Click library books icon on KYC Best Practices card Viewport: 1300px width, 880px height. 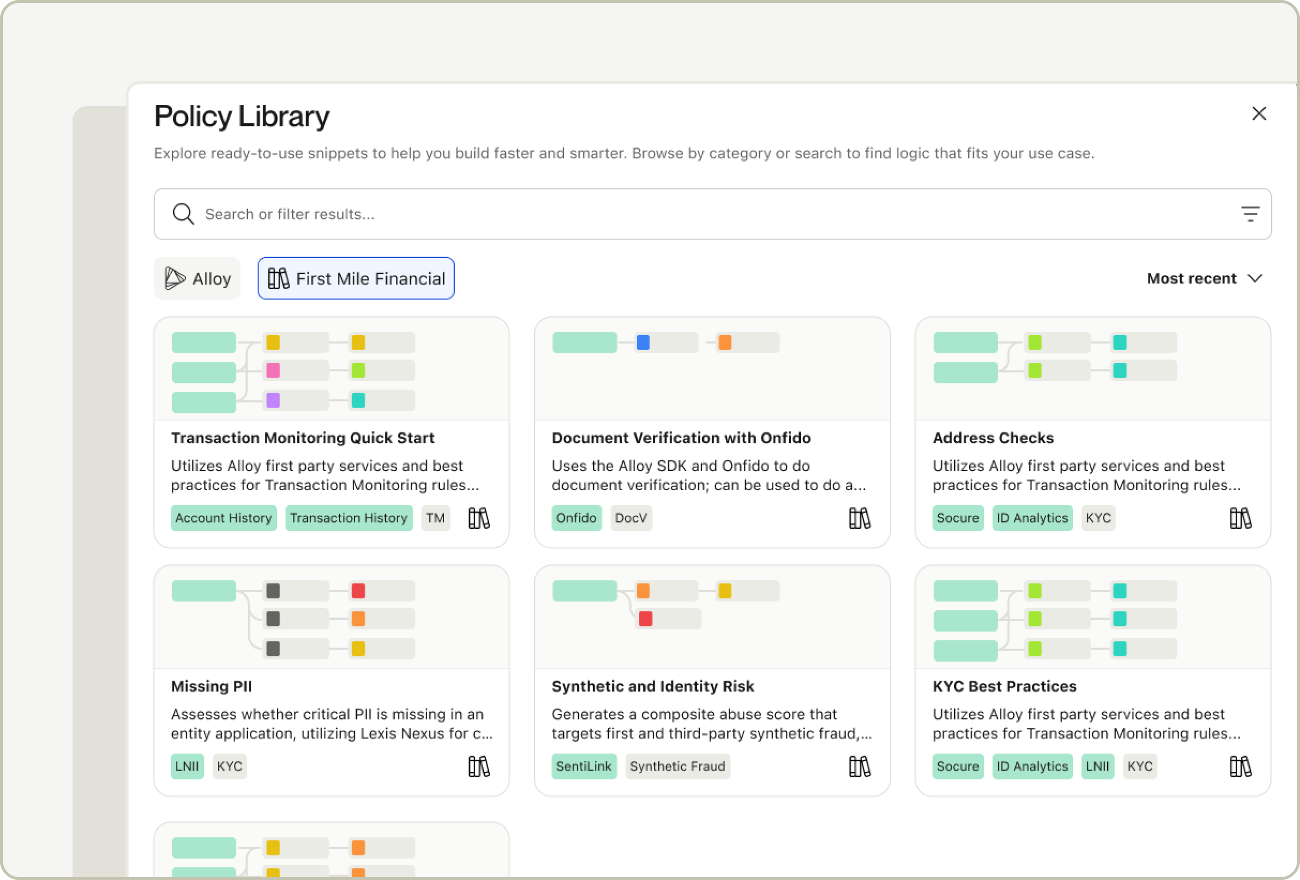[x=1240, y=766]
